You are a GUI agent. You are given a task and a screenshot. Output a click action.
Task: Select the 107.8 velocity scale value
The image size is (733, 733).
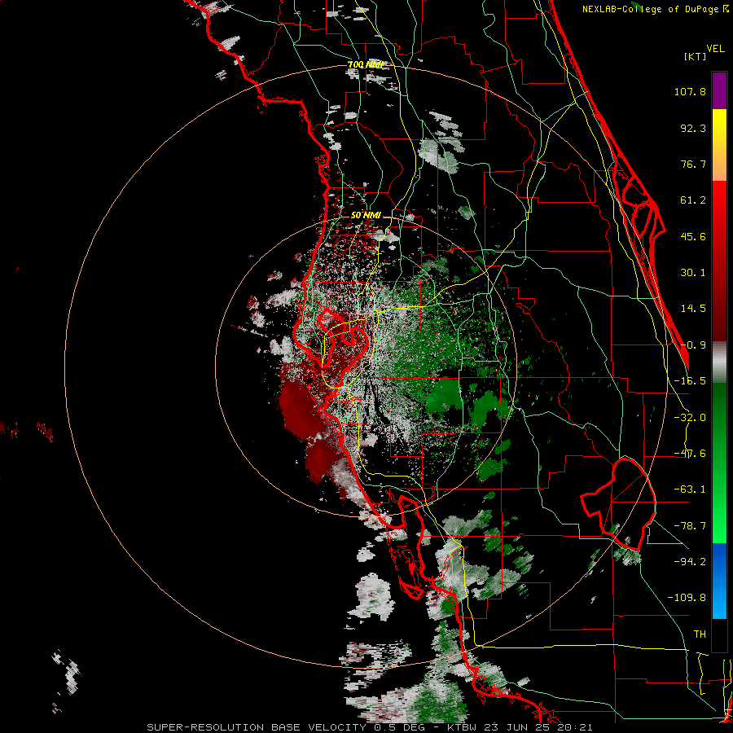click(690, 91)
